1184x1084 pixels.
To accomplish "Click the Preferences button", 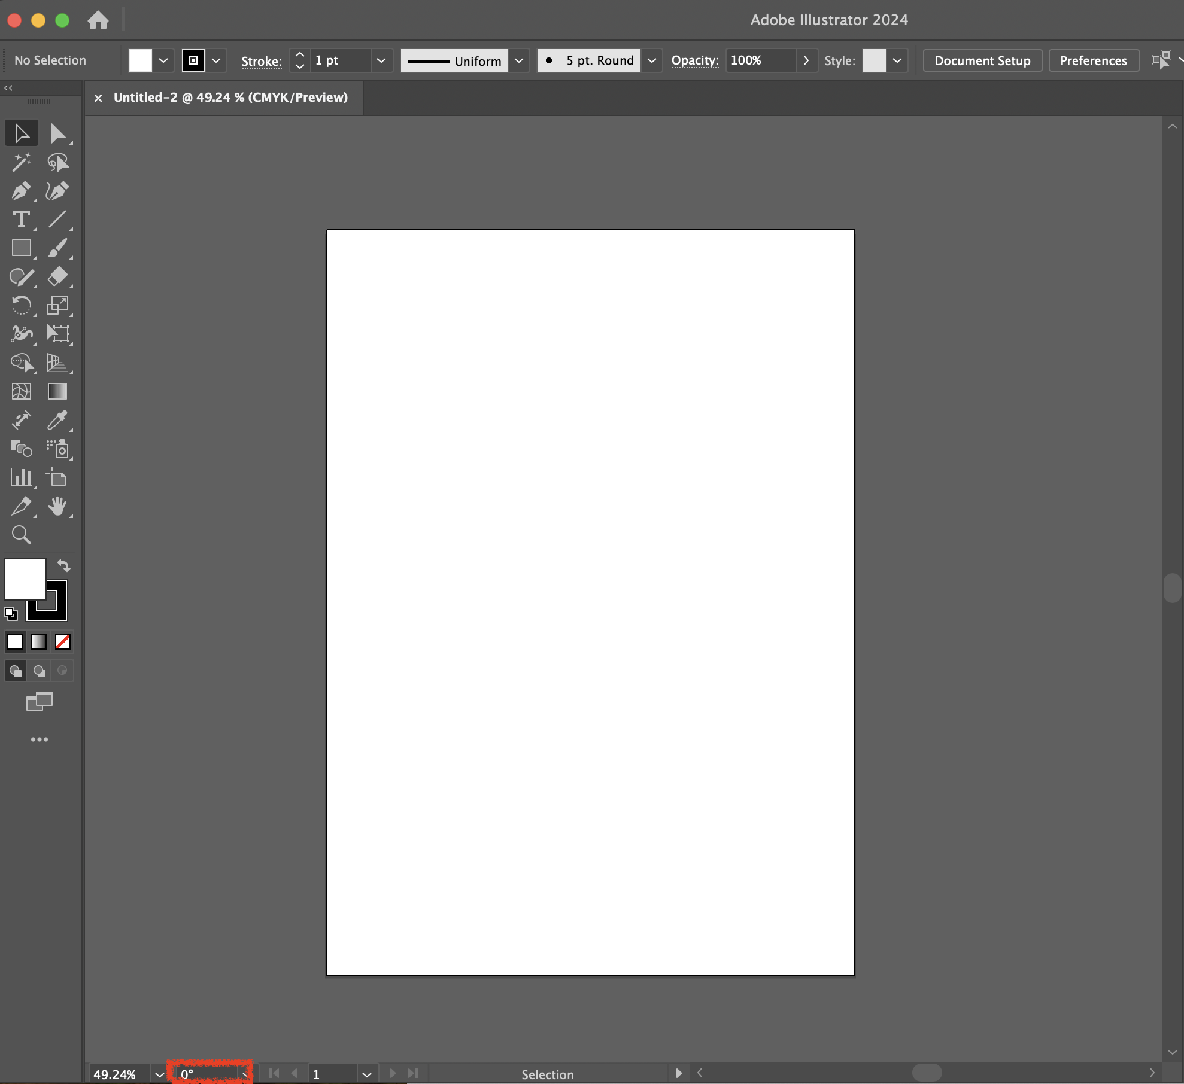I will click(x=1093, y=60).
